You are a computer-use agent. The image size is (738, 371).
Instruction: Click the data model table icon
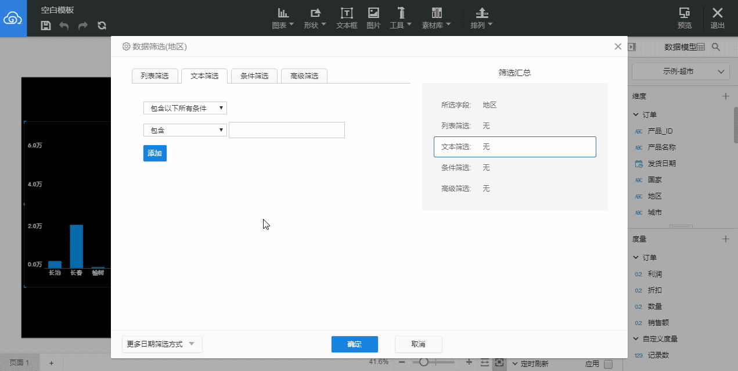click(x=701, y=47)
